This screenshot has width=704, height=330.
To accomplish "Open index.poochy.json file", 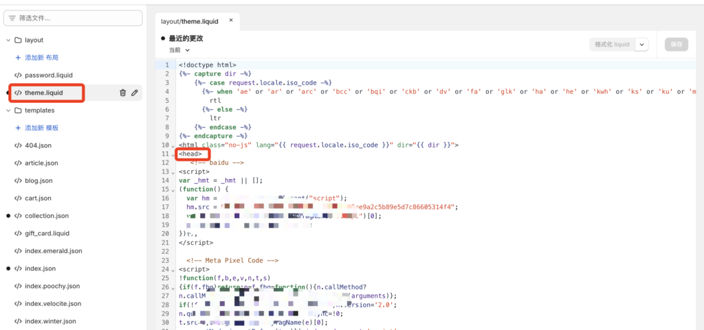I will [x=52, y=285].
